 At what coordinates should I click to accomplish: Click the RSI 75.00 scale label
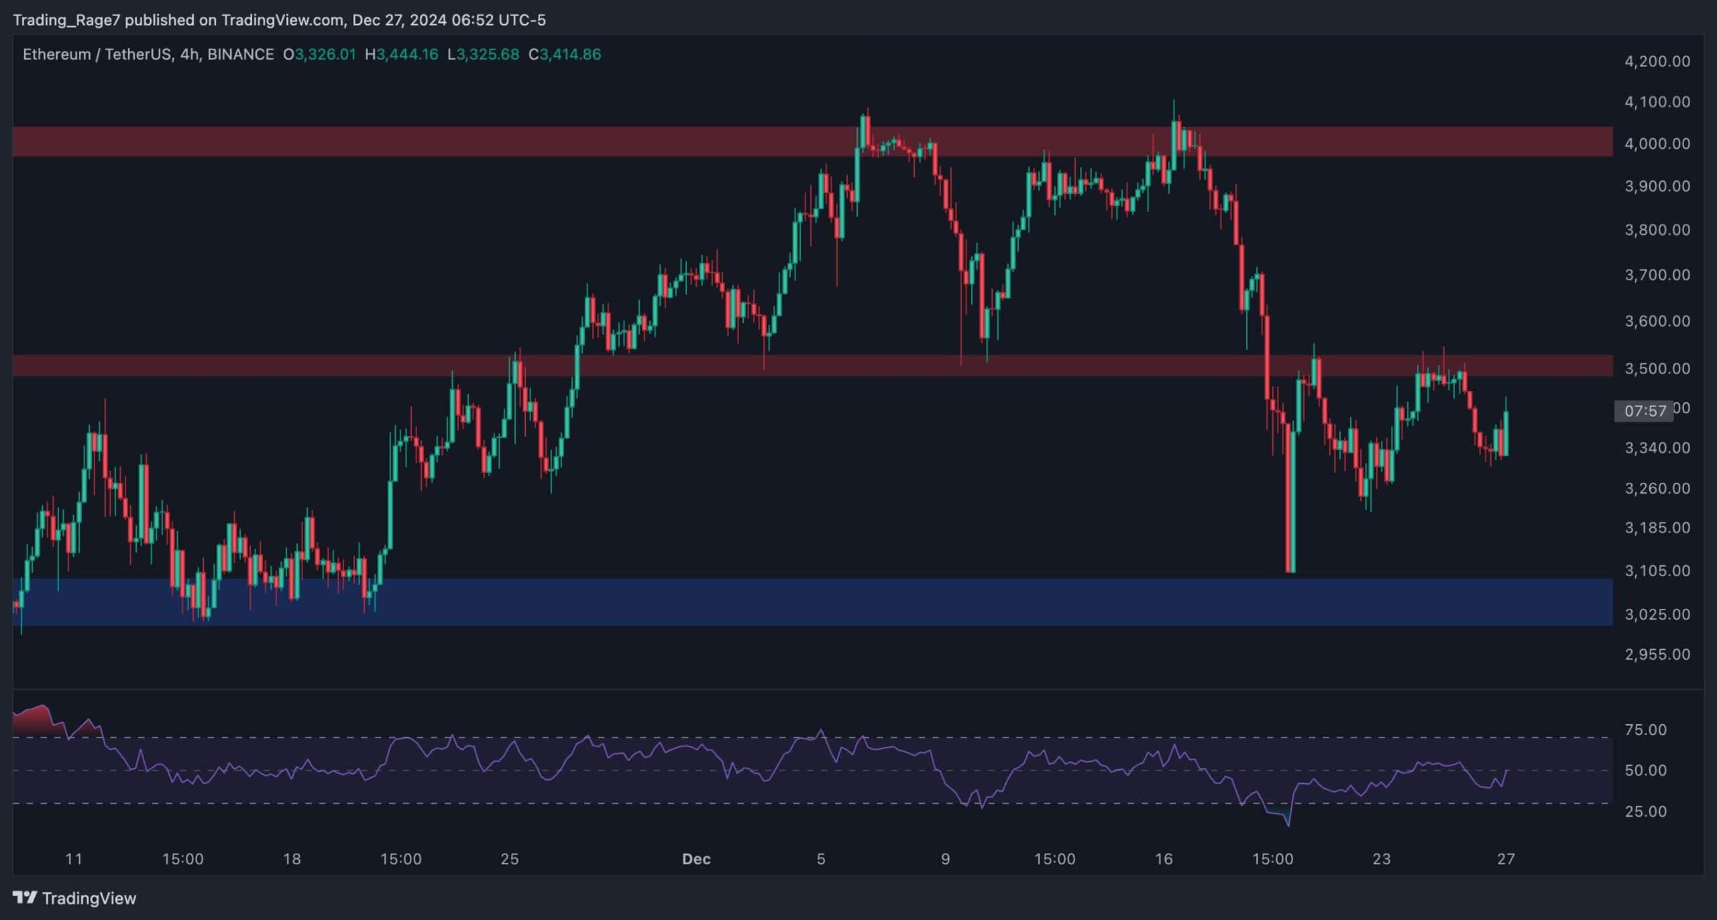point(1645,730)
